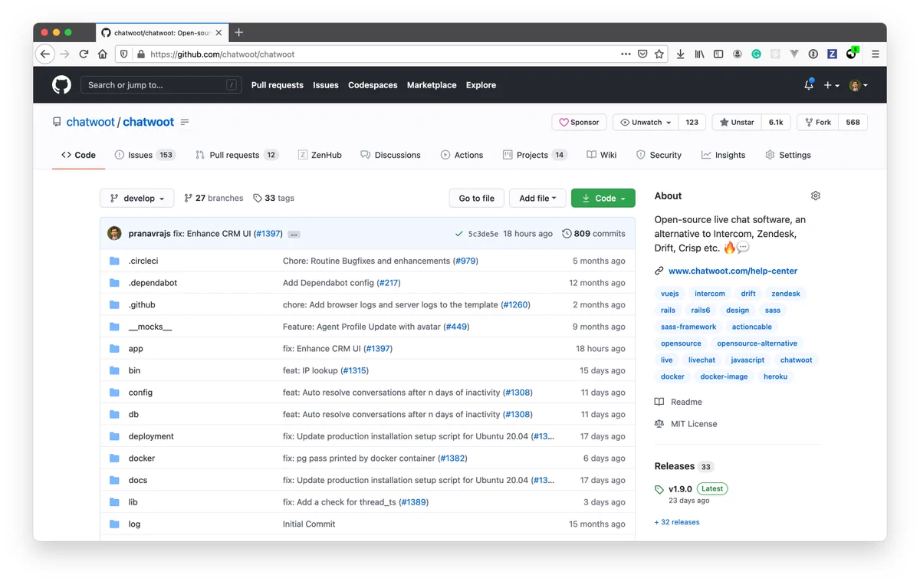Open the Wiki tab
Image resolution: width=920 pixels, height=585 pixels.
pyautogui.click(x=602, y=155)
